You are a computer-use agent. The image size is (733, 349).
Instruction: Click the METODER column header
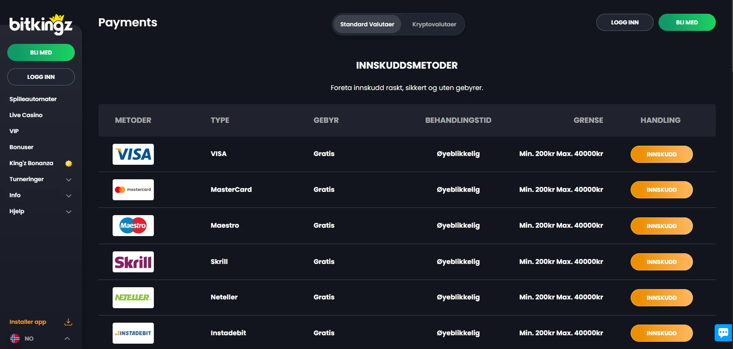tap(133, 120)
